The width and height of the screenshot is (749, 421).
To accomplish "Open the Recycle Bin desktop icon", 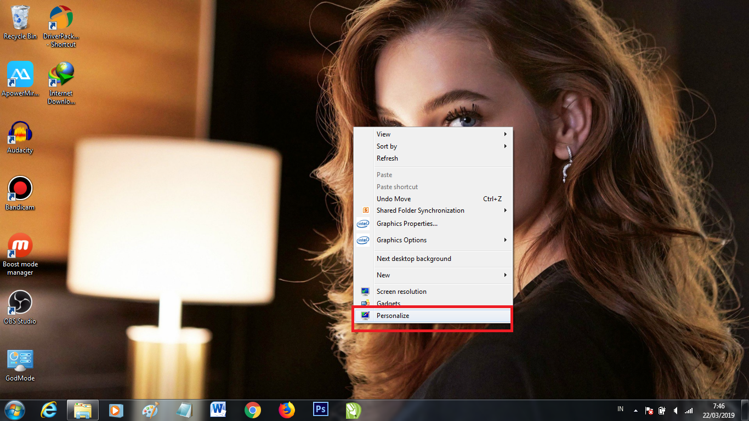I will coord(20,22).
